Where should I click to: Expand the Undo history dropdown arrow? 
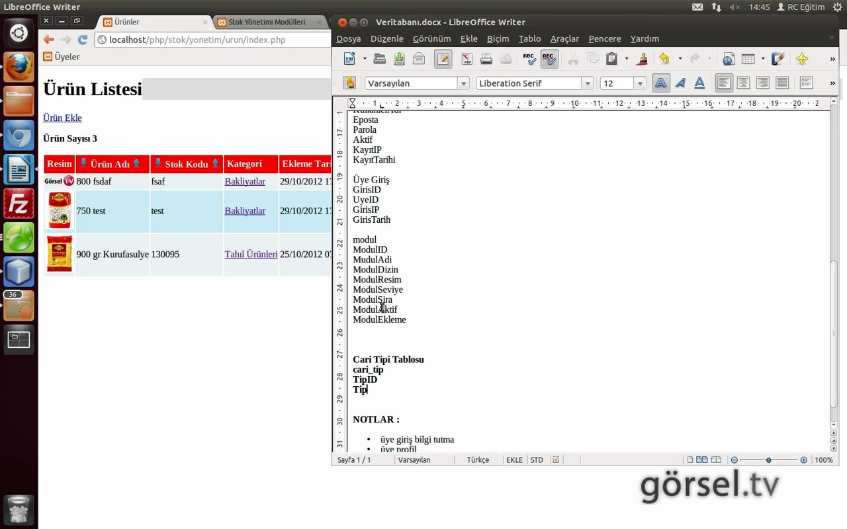coord(680,59)
